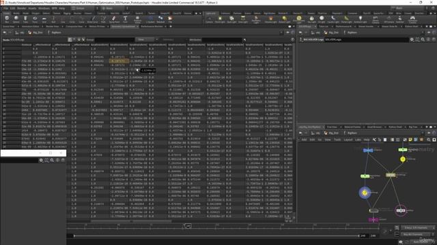Viewport: 437px width, 245px height.
Task: Click the network editor search magnifier icon
Action: [x=428, y=140]
